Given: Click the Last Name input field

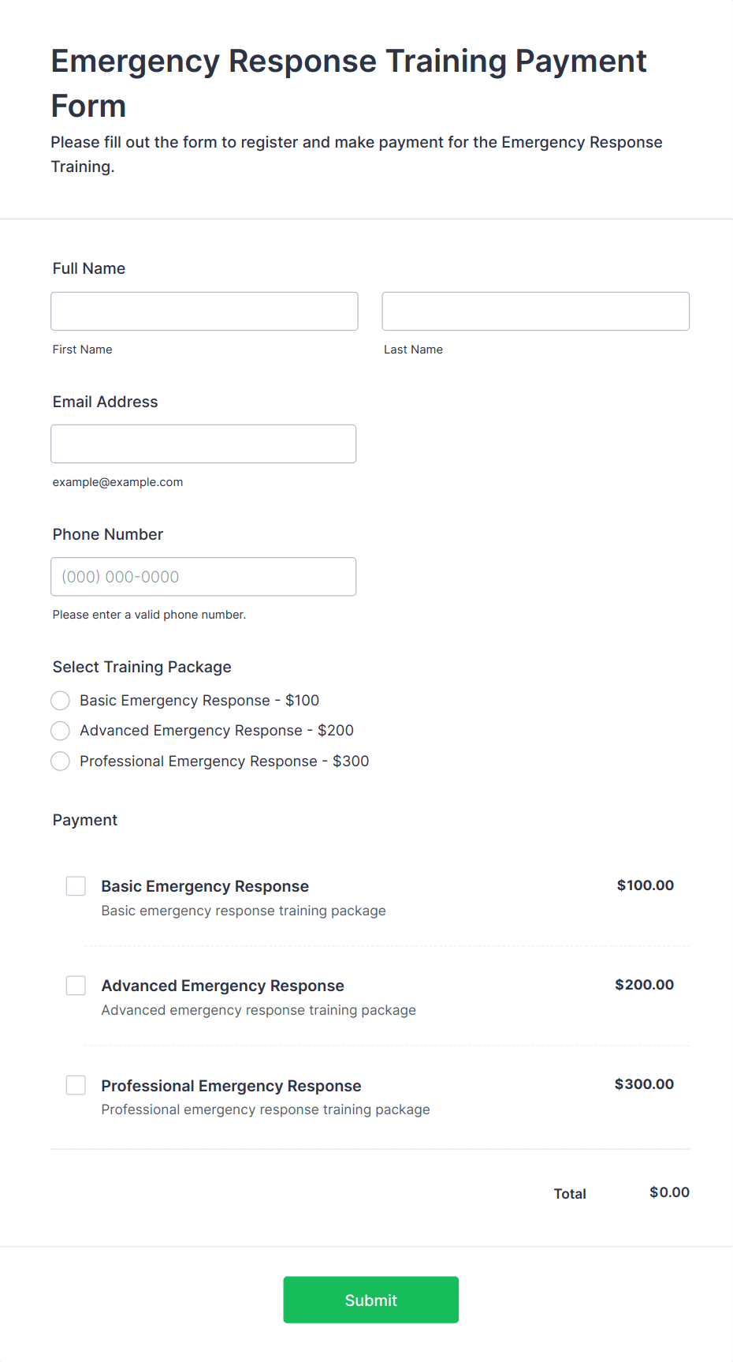Looking at the screenshot, I should tap(536, 311).
